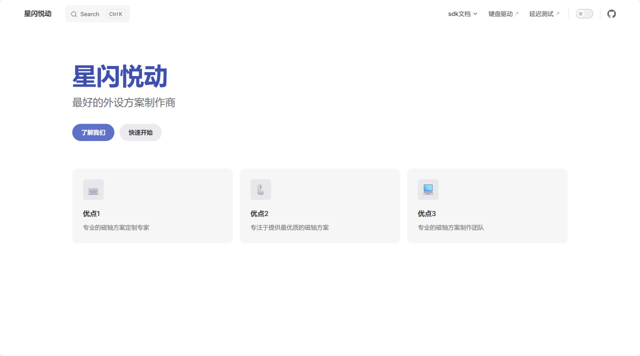Image resolution: width=640 pixels, height=356 pixels.
Task: Go to the 星闪悦动 site logo in navbar
Action: 38,14
